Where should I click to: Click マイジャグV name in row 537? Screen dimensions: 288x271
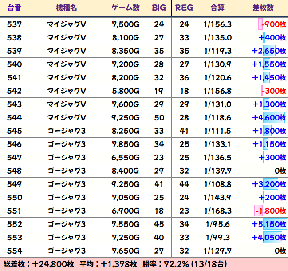click(67, 24)
